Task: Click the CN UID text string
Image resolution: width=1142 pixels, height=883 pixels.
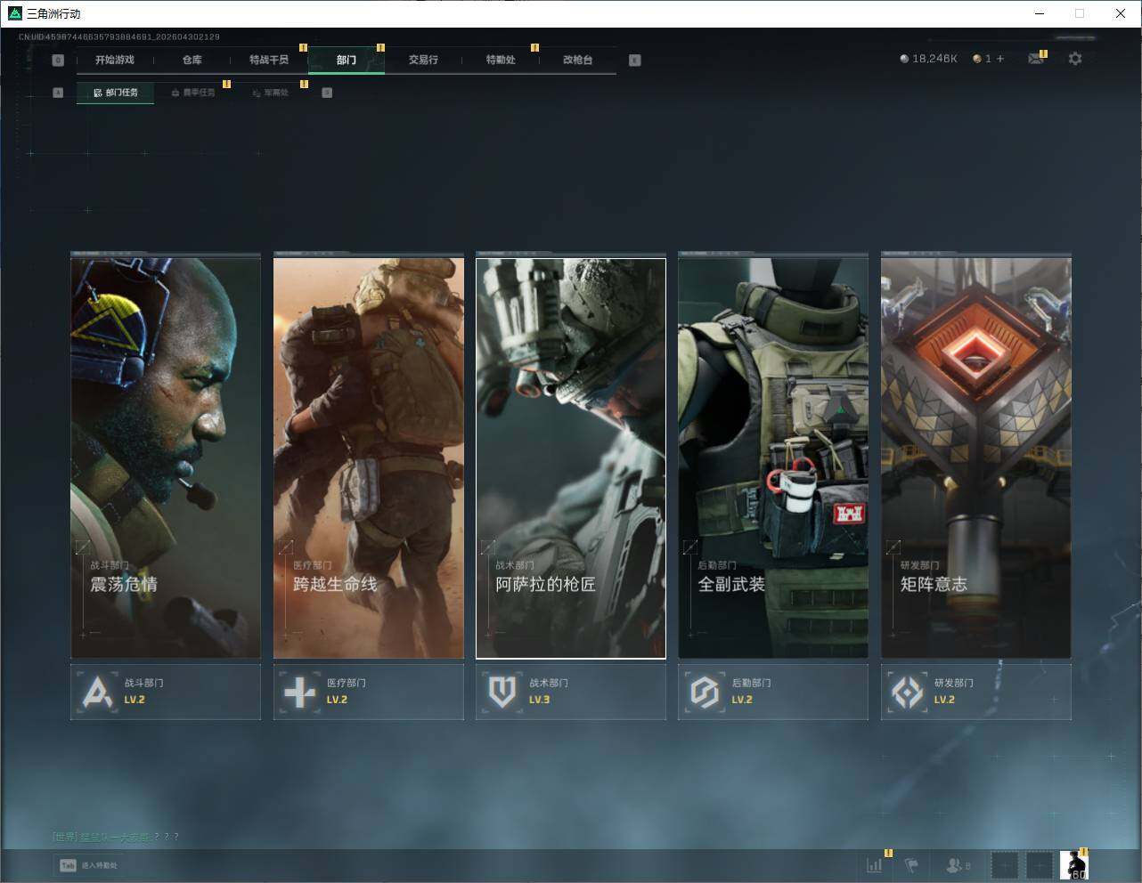Action: 119,37
